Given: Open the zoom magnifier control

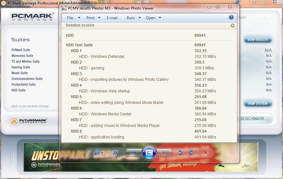Looking at the screenshot, I should pyautogui.click(x=98, y=153).
